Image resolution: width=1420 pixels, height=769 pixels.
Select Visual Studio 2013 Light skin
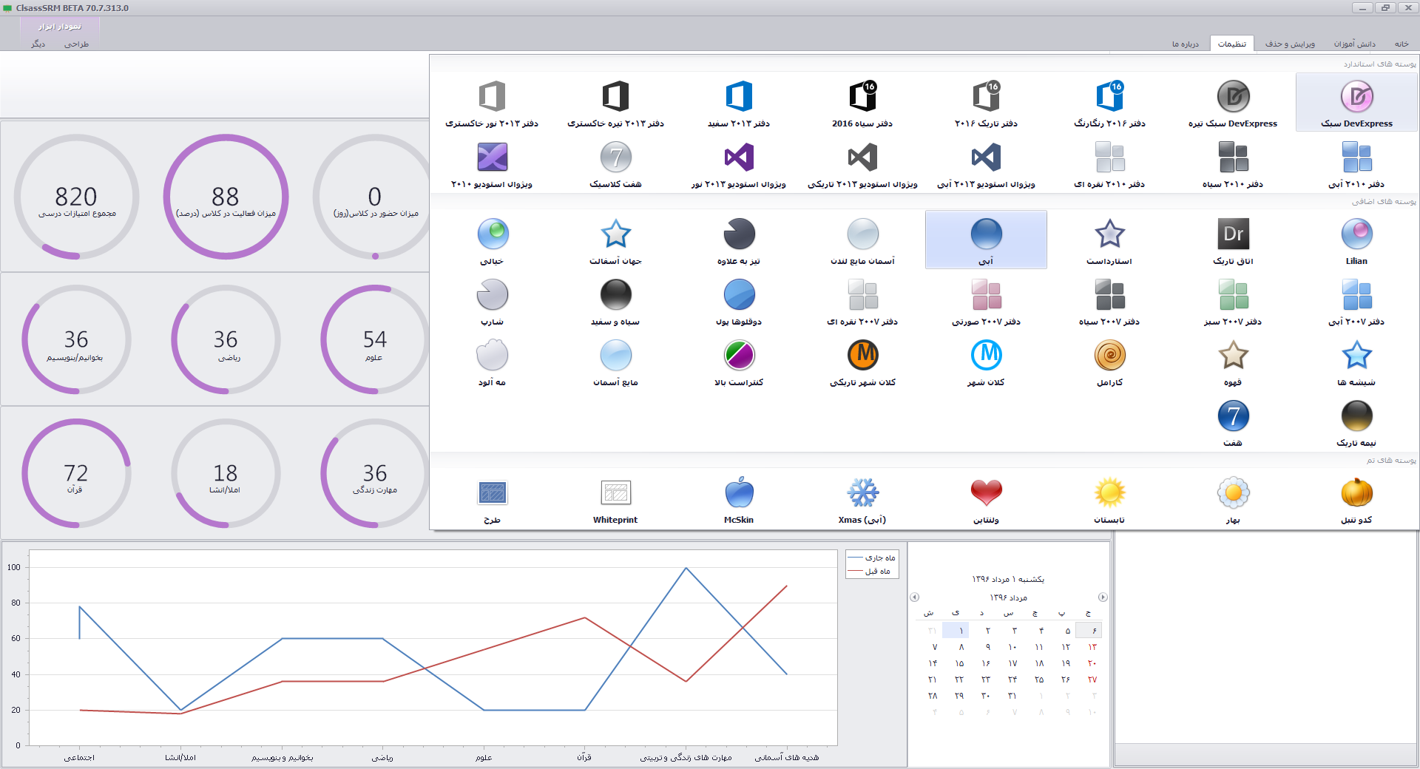[739, 163]
